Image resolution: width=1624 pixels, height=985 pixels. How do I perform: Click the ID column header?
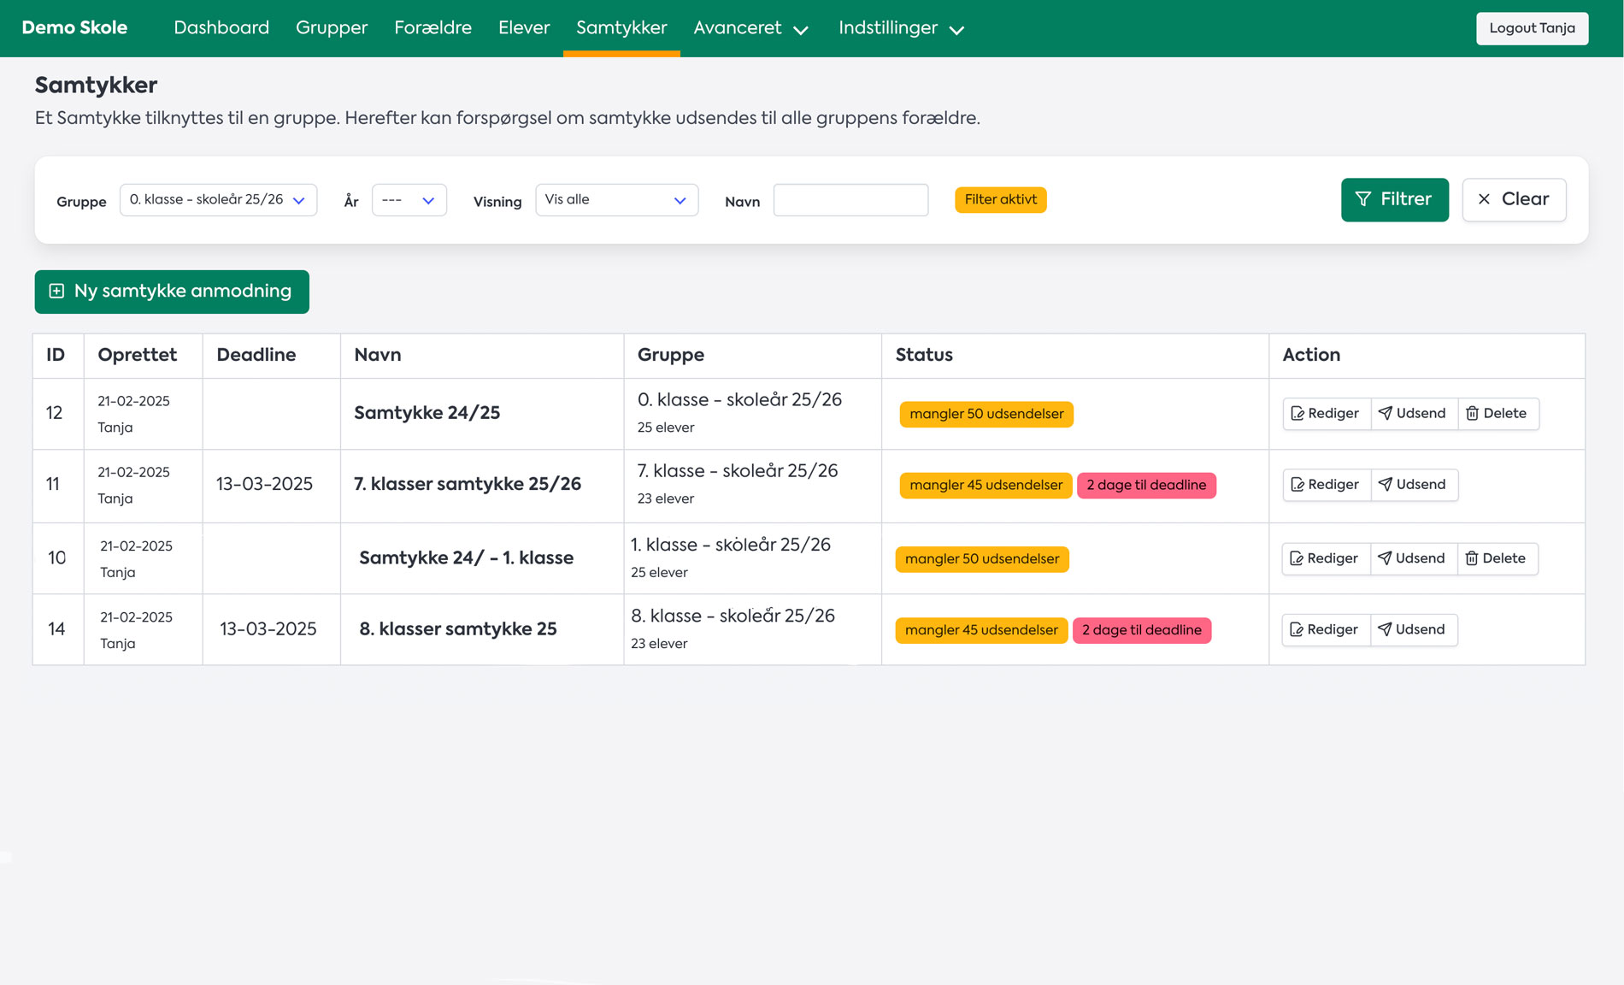point(56,355)
